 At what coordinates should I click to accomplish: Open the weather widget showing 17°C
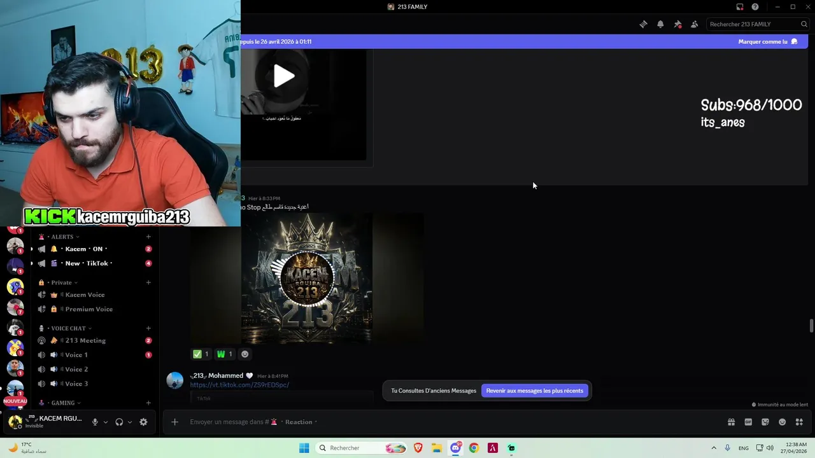27,448
